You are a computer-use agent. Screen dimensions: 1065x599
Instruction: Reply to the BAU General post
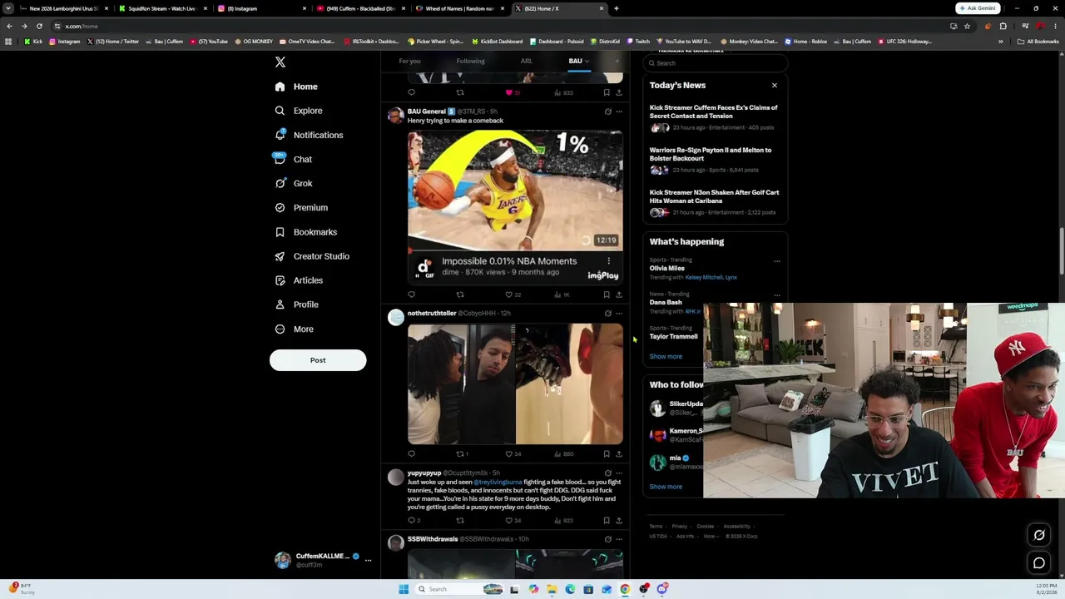[411, 295]
